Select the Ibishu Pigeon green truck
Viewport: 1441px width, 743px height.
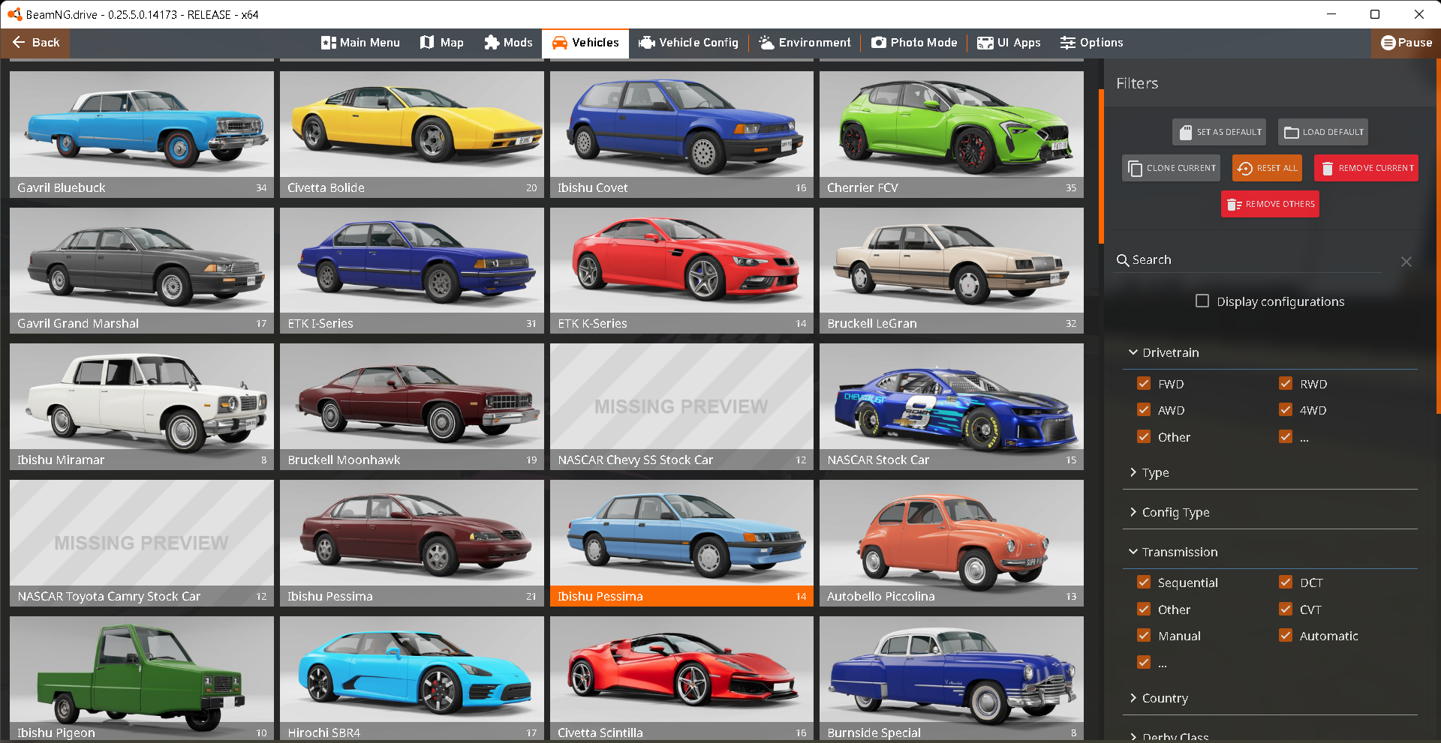142,679
